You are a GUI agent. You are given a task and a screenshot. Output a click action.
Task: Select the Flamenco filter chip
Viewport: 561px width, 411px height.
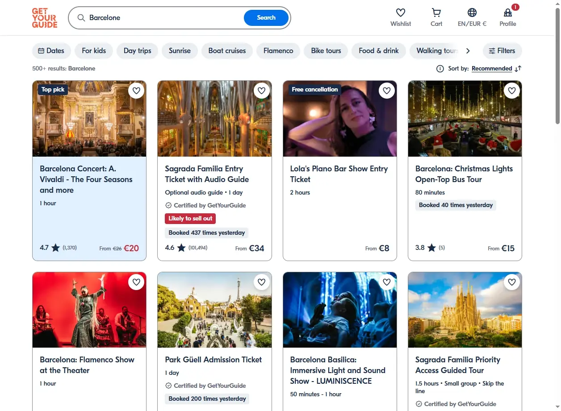point(278,51)
